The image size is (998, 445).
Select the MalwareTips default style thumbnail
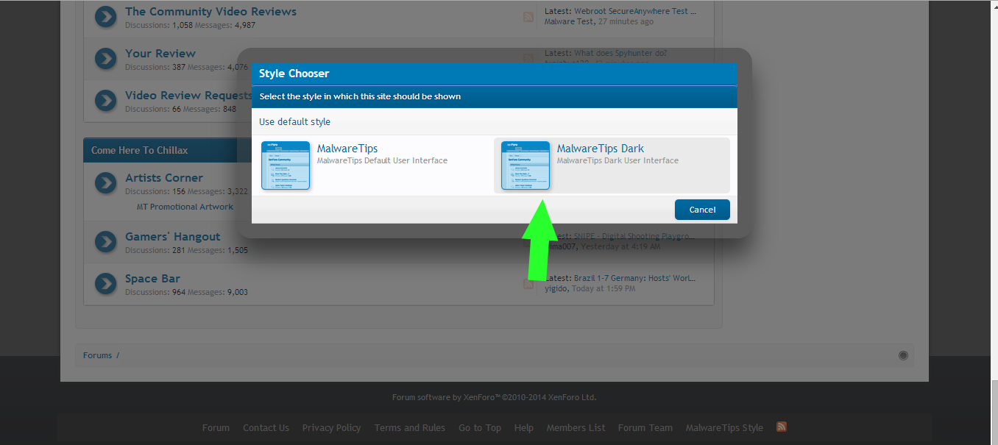coord(286,165)
